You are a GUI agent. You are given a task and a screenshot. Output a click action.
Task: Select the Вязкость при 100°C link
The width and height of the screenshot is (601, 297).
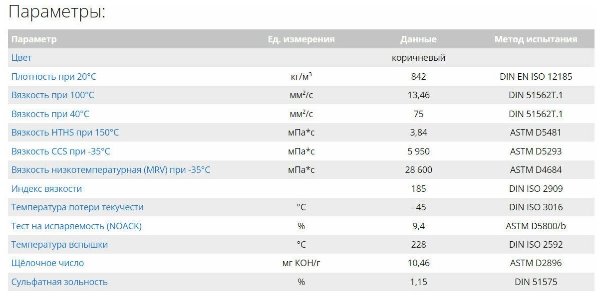tap(52, 95)
